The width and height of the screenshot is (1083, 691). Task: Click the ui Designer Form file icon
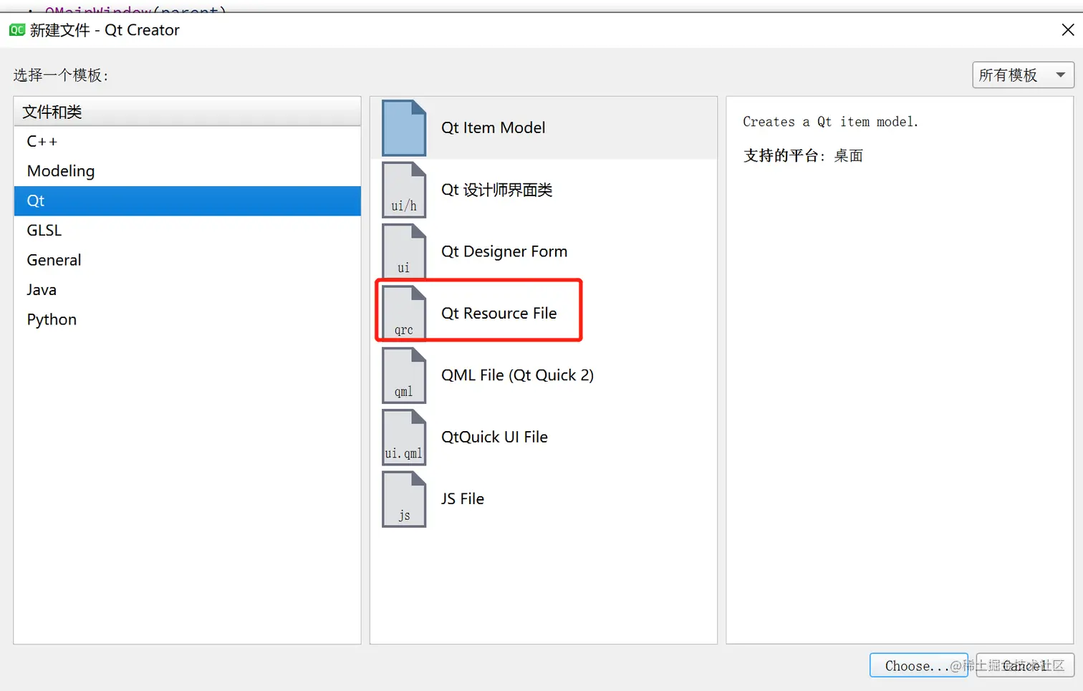(404, 251)
